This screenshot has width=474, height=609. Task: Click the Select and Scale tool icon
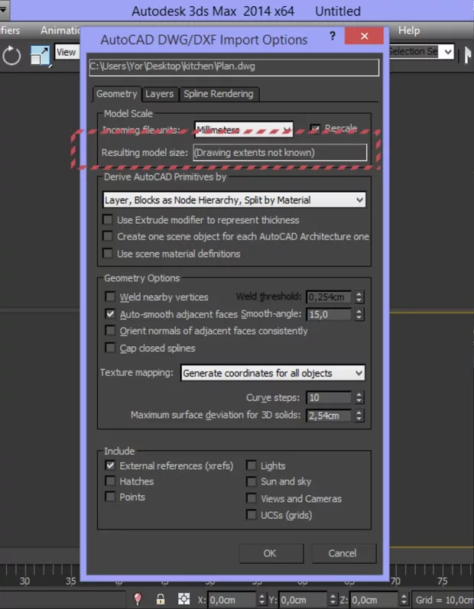[41, 56]
